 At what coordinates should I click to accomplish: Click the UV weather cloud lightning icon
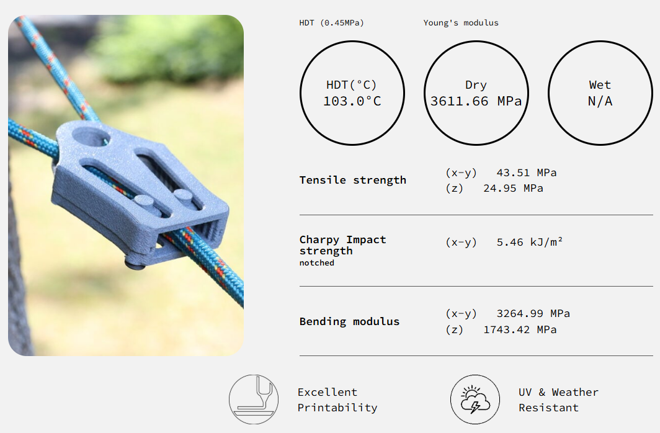click(x=475, y=399)
